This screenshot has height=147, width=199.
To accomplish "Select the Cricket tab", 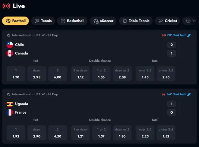I will [x=167, y=21].
